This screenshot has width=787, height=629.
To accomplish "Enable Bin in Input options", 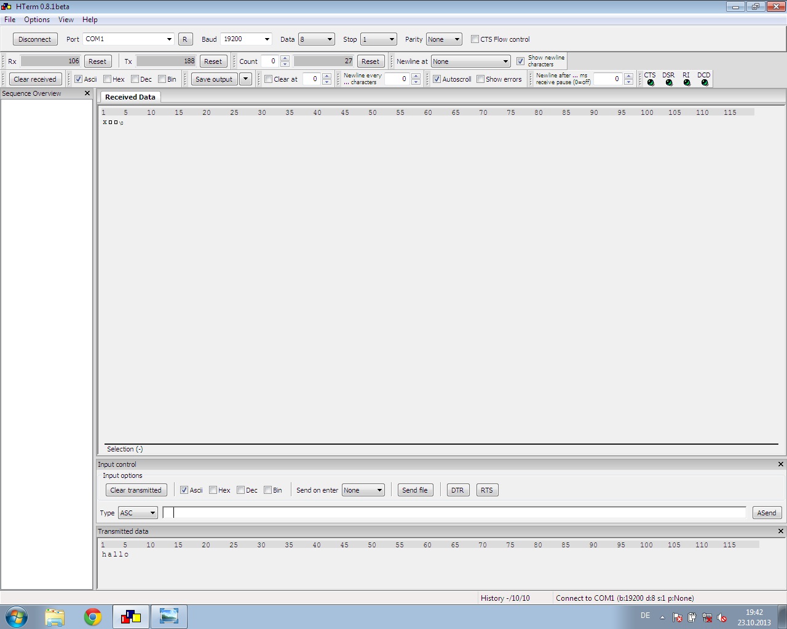I will coord(267,490).
